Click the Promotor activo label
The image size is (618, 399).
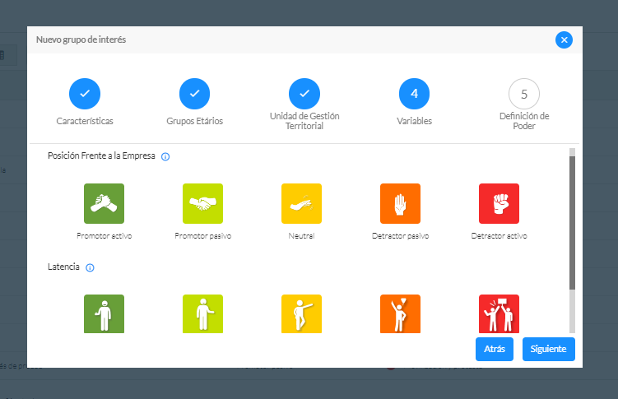(104, 236)
